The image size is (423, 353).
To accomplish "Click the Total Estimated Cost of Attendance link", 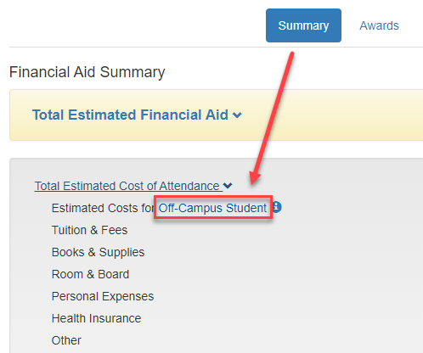I will tap(127, 186).
